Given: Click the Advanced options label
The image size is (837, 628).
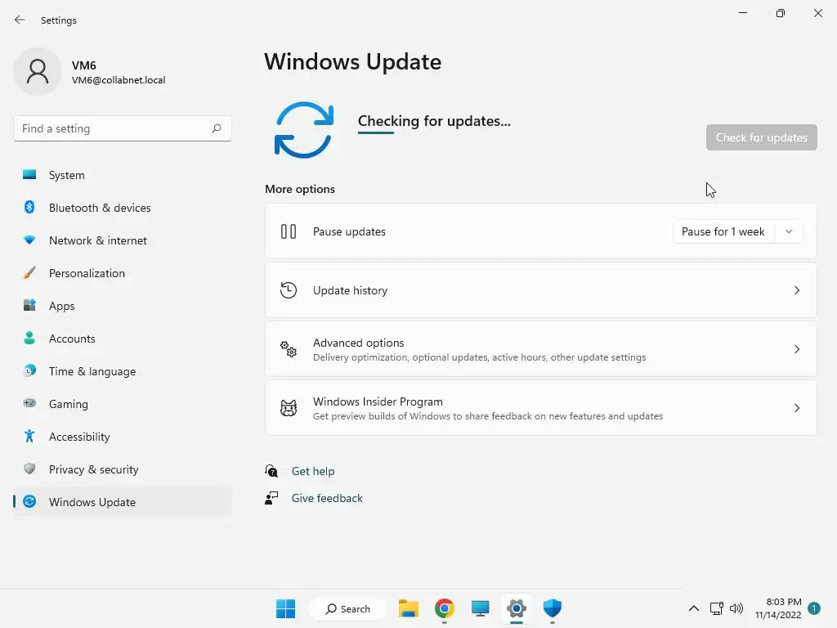Looking at the screenshot, I should 358,343.
